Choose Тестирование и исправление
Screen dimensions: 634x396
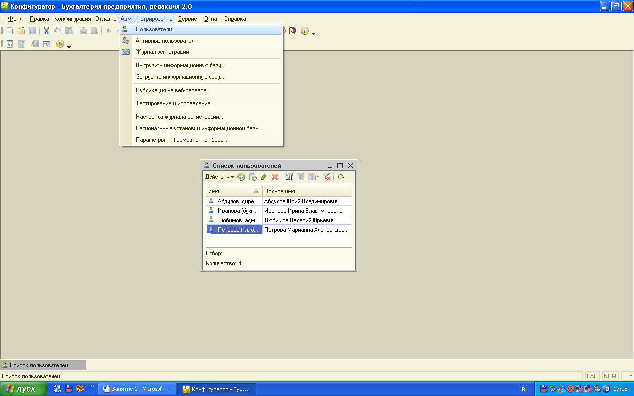pyautogui.click(x=201, y=103)
